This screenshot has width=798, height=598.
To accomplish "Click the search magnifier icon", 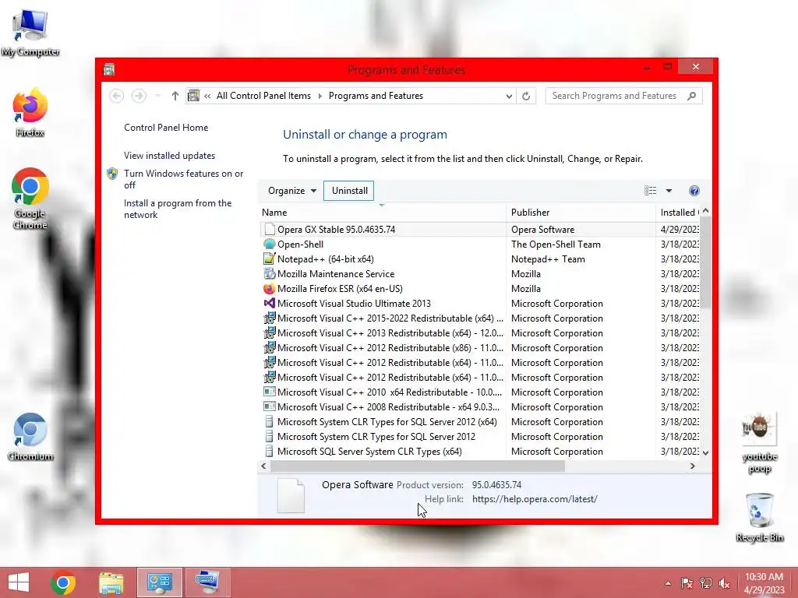I will pyautogui.click(x=692, y=96).
